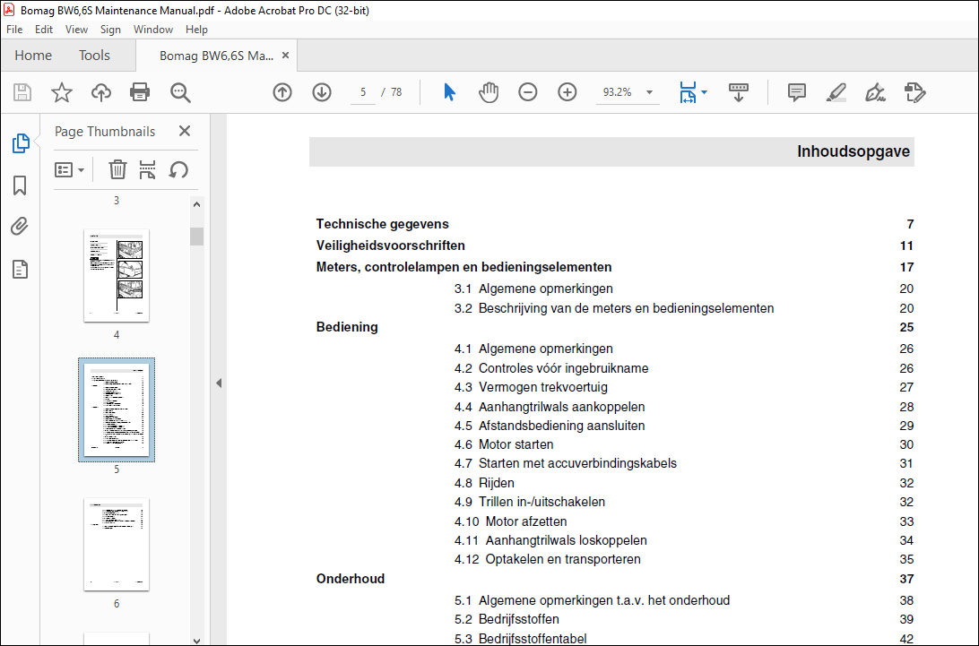The height and width of the screenshot is (646, 979).
Task: Go to the previous page
Action: [282, 92]
